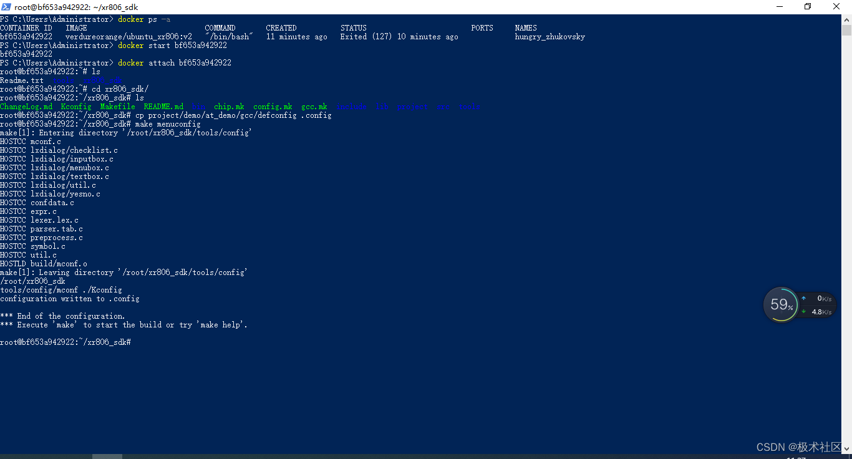This screenshot has width=852, height=459.
Task: Click the README.md file name
Action: pyautogui.click(x=163, y=107)
